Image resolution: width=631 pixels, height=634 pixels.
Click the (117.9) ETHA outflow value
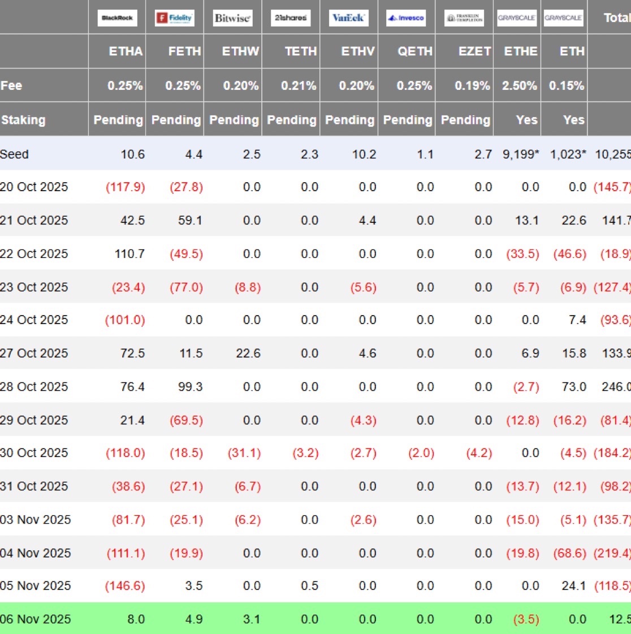coord(126,187)
